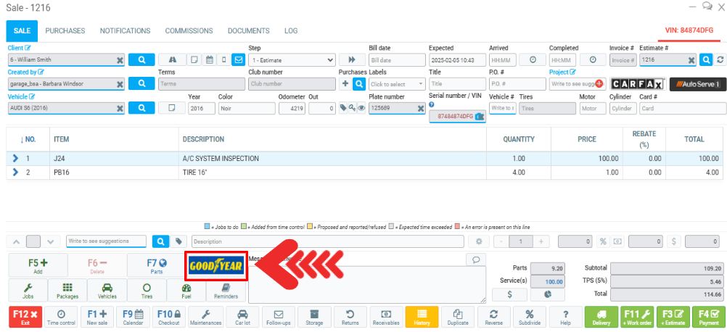Switch to the Purchases tab
Screen dimensions: 727x332
pos(65,31)
